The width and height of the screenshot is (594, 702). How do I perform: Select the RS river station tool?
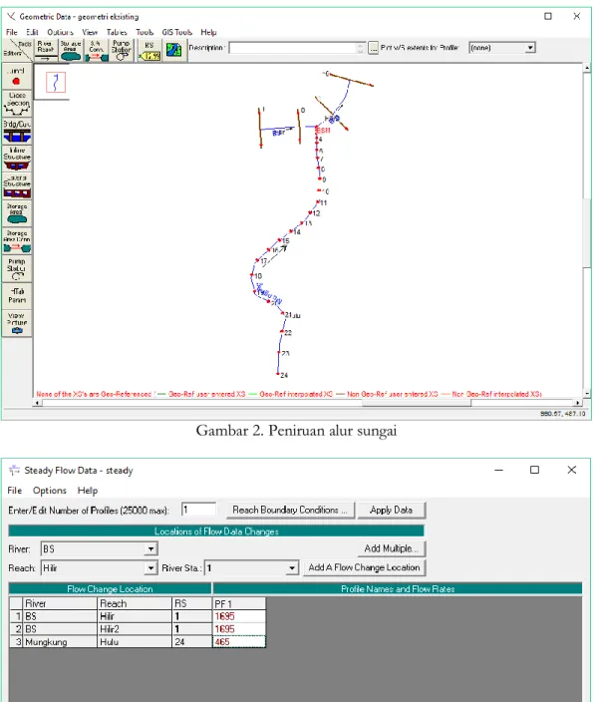(x=149, y=50)
